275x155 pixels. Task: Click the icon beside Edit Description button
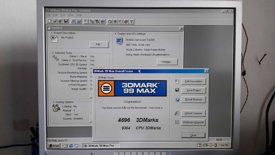(x=177, y=81)
